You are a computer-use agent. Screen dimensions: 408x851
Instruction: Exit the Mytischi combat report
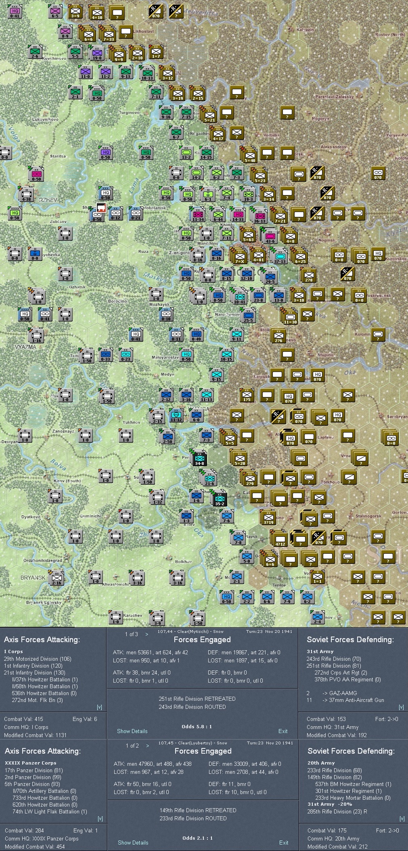coord(283,731)
